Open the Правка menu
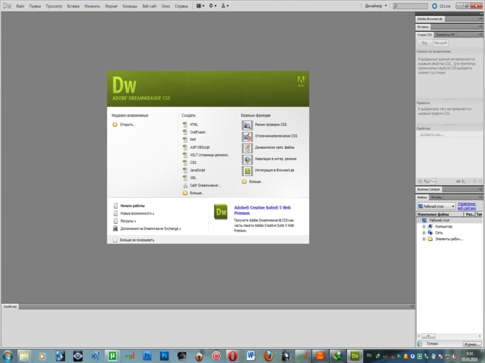The height and width of the screenshot is (363, 485). 35,6
